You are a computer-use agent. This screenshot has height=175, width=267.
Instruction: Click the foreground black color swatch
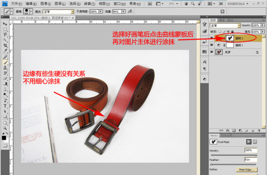[x=4, y=138]
